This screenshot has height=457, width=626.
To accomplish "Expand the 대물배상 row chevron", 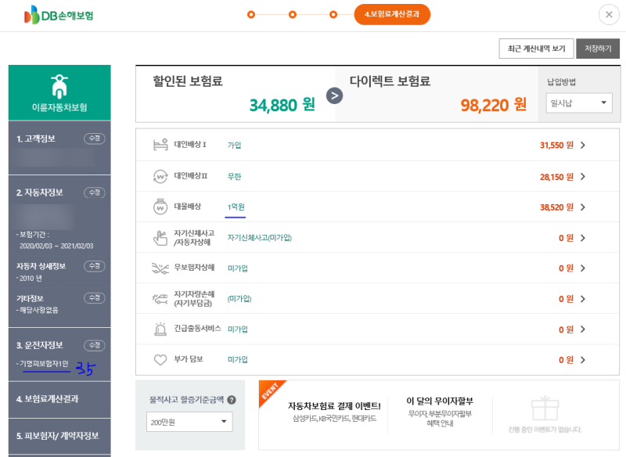I will (583, 207).
